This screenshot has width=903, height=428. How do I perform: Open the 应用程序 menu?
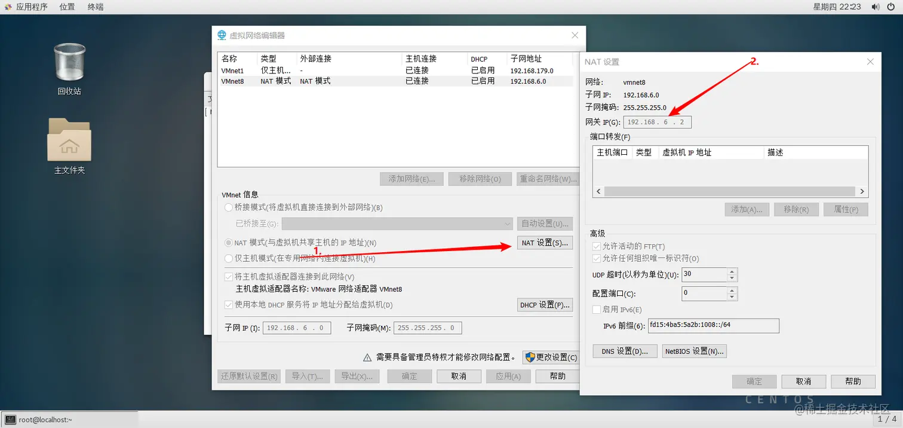click(x=26, y=7)
